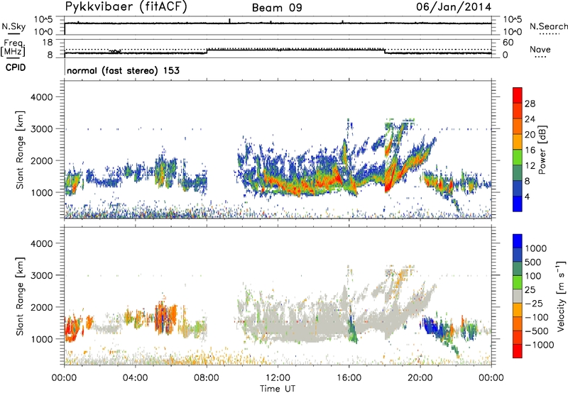Click the 'Pykkvibaer (fitACF)' title text

pyautogui.click(x=126, y=7)
